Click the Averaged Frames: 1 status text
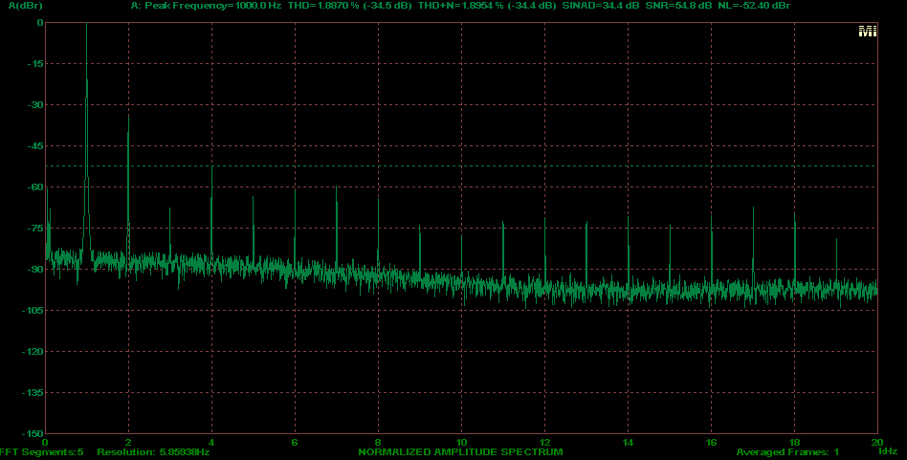Image resolution: width=907 pixels, height=460 pixels. [x=787, y=452]
